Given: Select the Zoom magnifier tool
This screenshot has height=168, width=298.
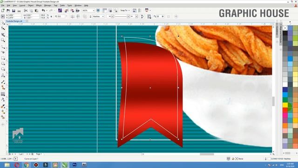Looking at the screenshot, I should click(3, 40).
